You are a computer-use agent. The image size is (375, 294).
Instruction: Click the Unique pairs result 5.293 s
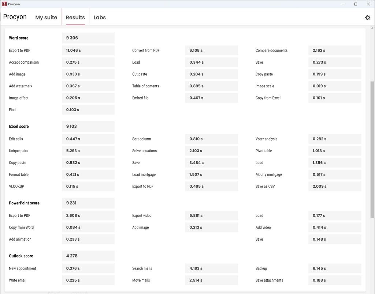(88, 151)
